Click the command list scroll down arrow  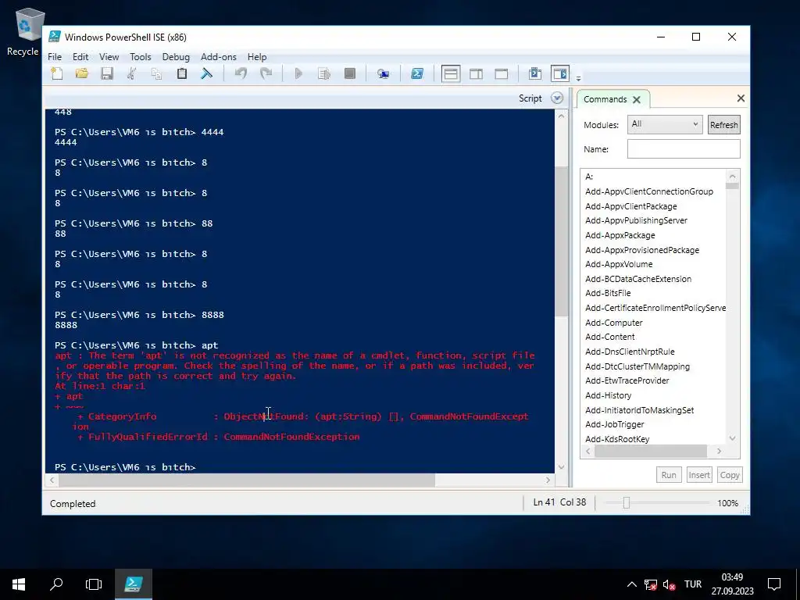pos(733,438)
